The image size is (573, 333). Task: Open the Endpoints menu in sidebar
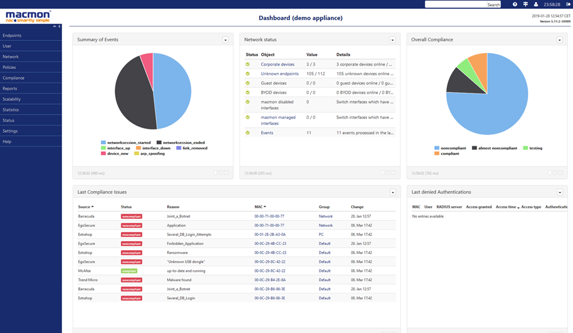click(12, 35)
